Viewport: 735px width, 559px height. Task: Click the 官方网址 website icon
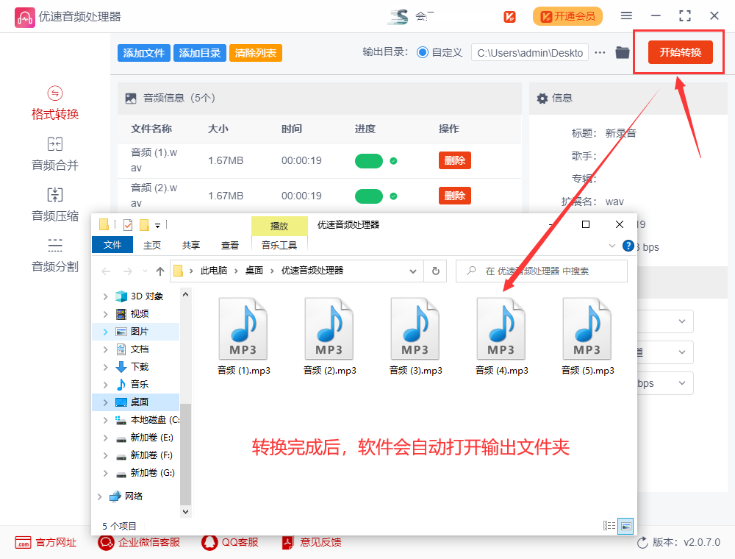coord(23,543)
